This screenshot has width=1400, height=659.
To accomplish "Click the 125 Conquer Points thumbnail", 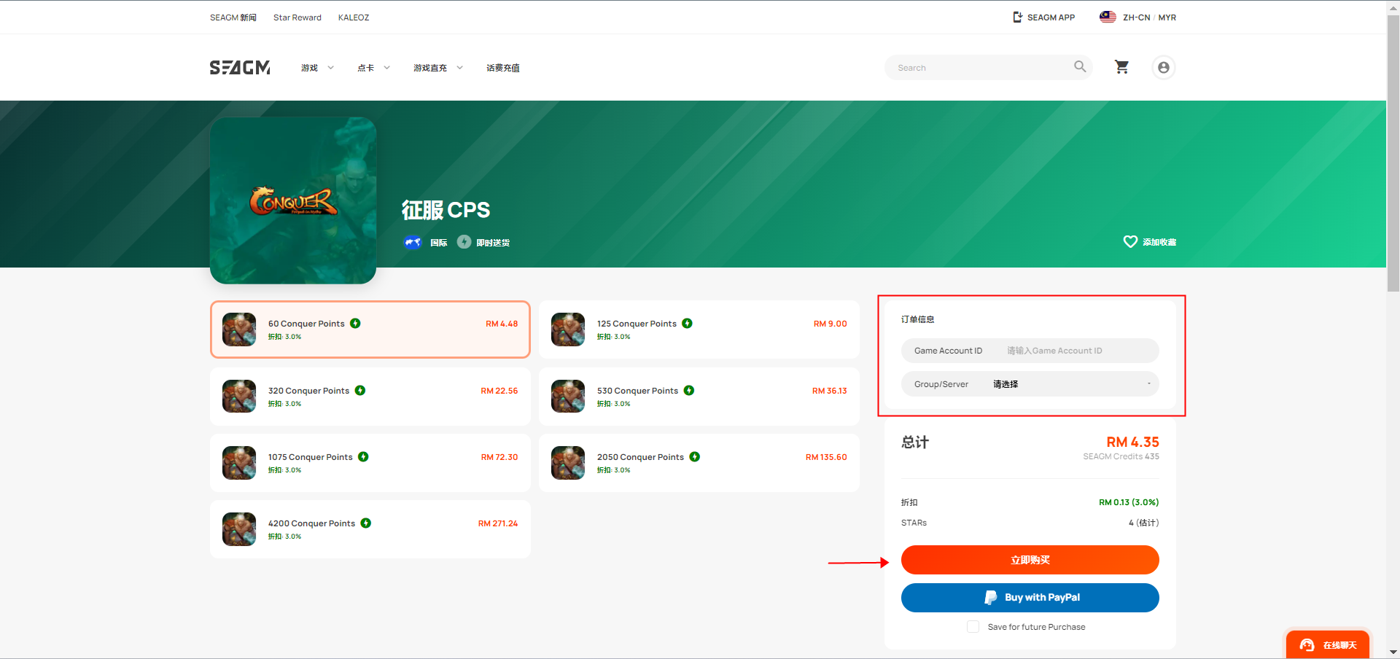I will coord(568,329).
